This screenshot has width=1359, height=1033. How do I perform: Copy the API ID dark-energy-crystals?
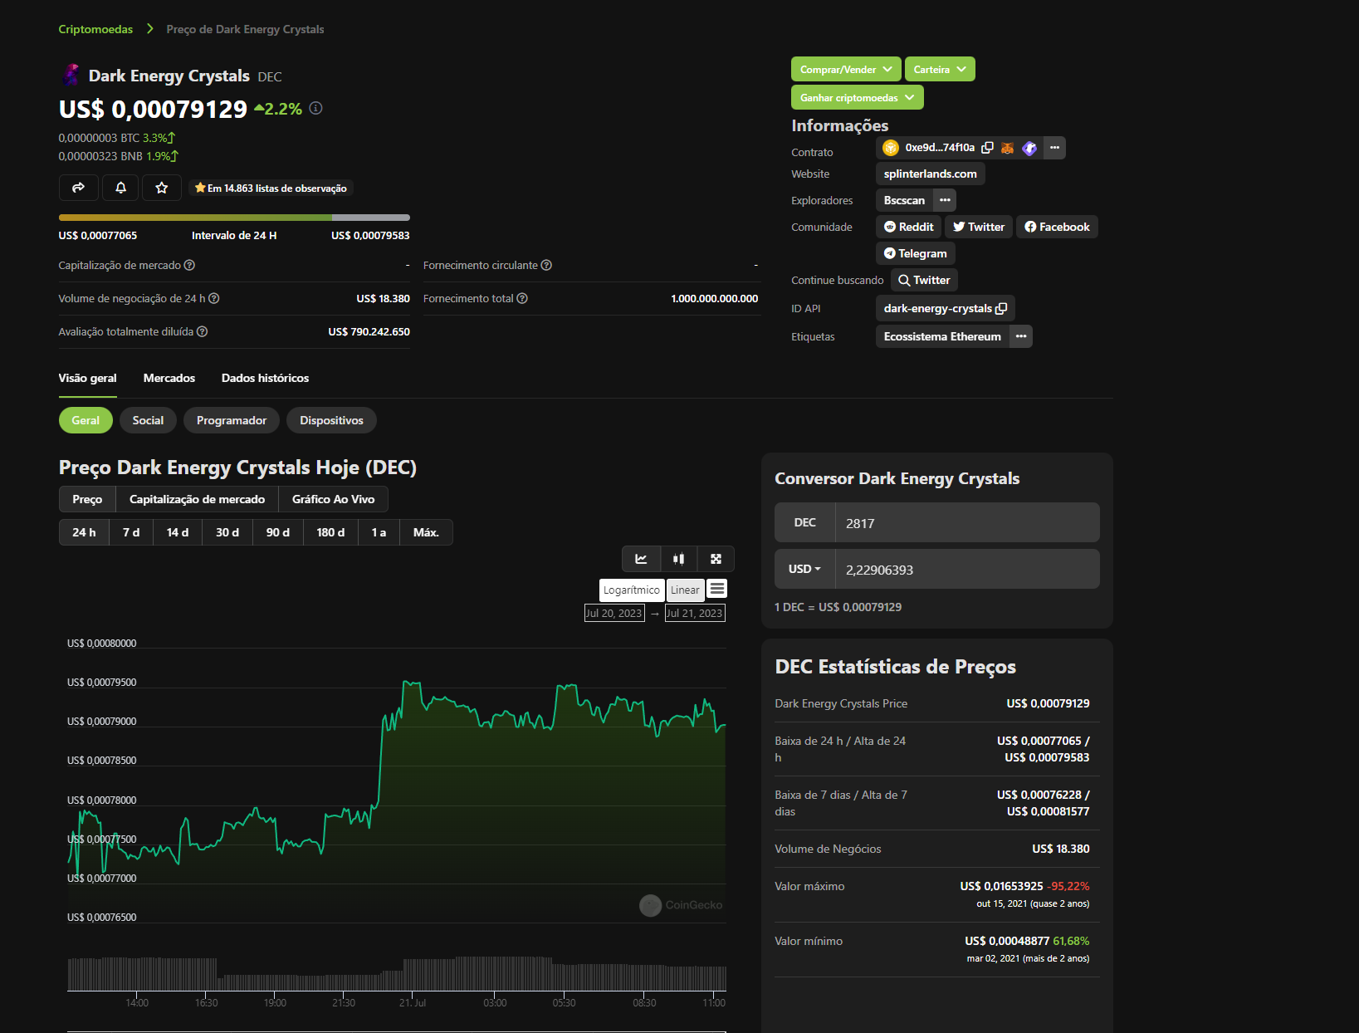tap(1001, 308)
